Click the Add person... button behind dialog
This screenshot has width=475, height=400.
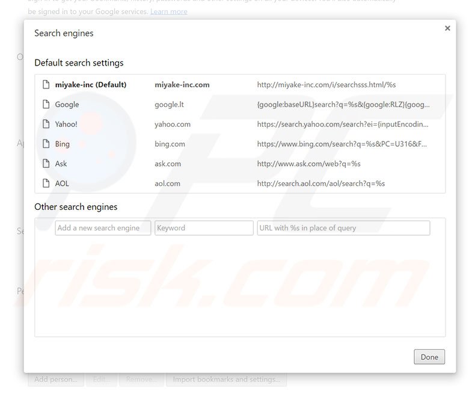pos(56,380)
